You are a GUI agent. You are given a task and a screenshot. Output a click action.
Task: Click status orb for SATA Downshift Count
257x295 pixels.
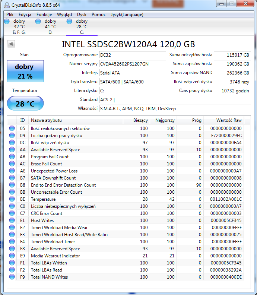[x=12, y=178]
